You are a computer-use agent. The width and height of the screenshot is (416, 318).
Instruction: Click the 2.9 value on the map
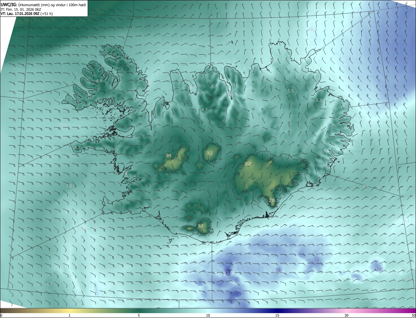click(272, 200)
